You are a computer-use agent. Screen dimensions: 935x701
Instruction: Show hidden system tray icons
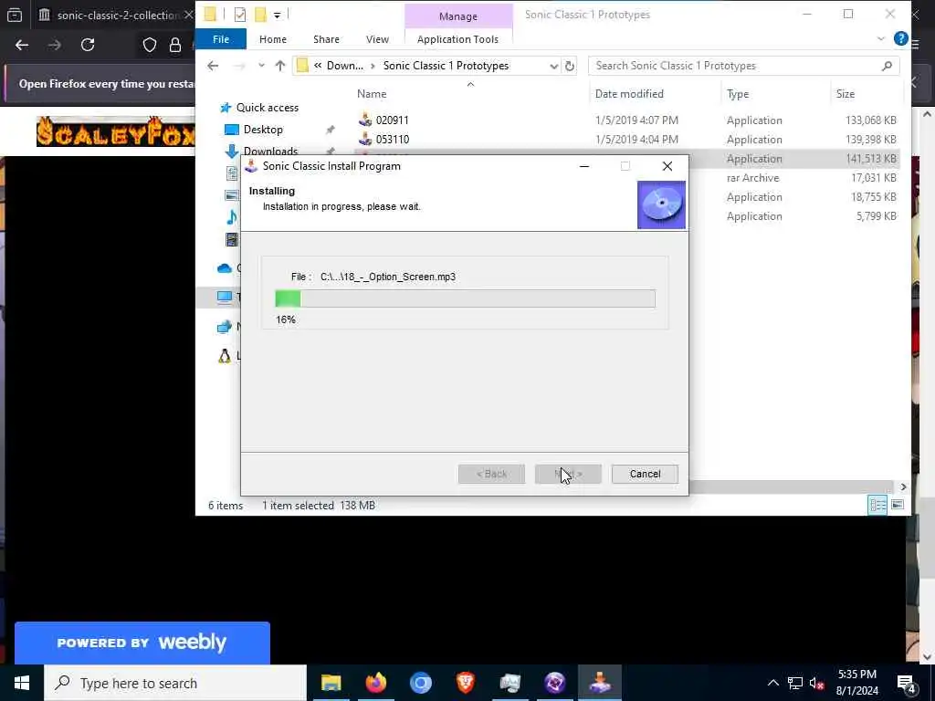(772, 683)
